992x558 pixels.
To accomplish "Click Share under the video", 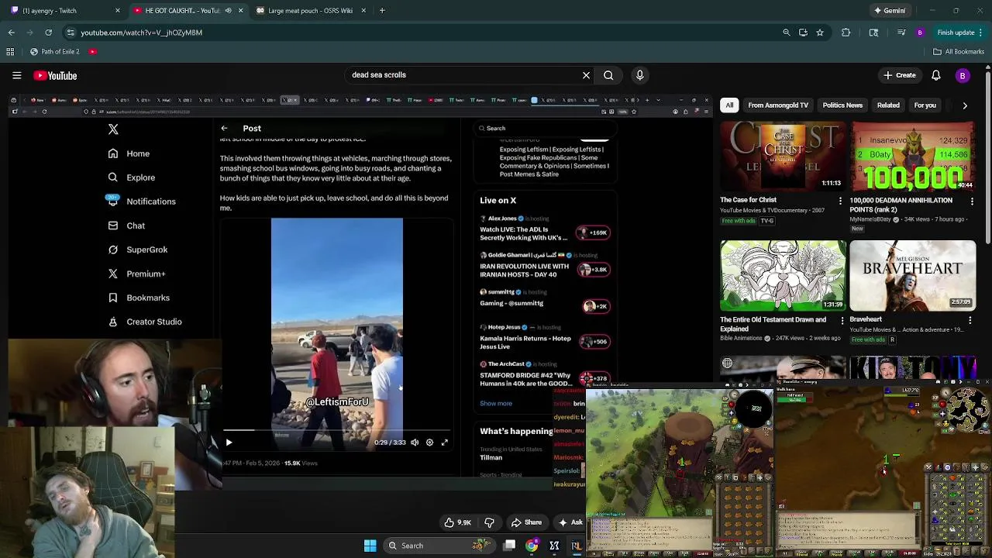I will tap(526, 522).
